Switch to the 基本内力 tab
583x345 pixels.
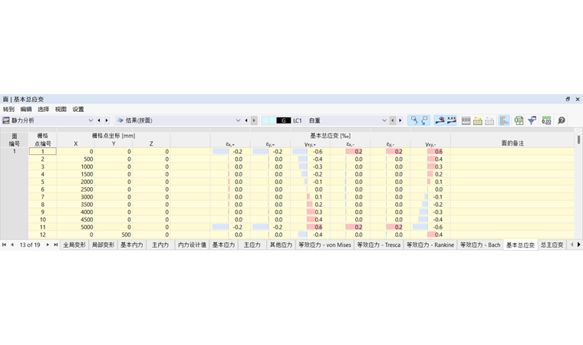(132, 245)
